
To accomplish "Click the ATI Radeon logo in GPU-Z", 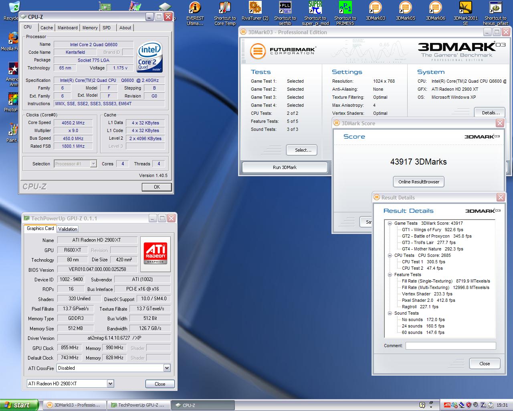I will click(155, 254).
